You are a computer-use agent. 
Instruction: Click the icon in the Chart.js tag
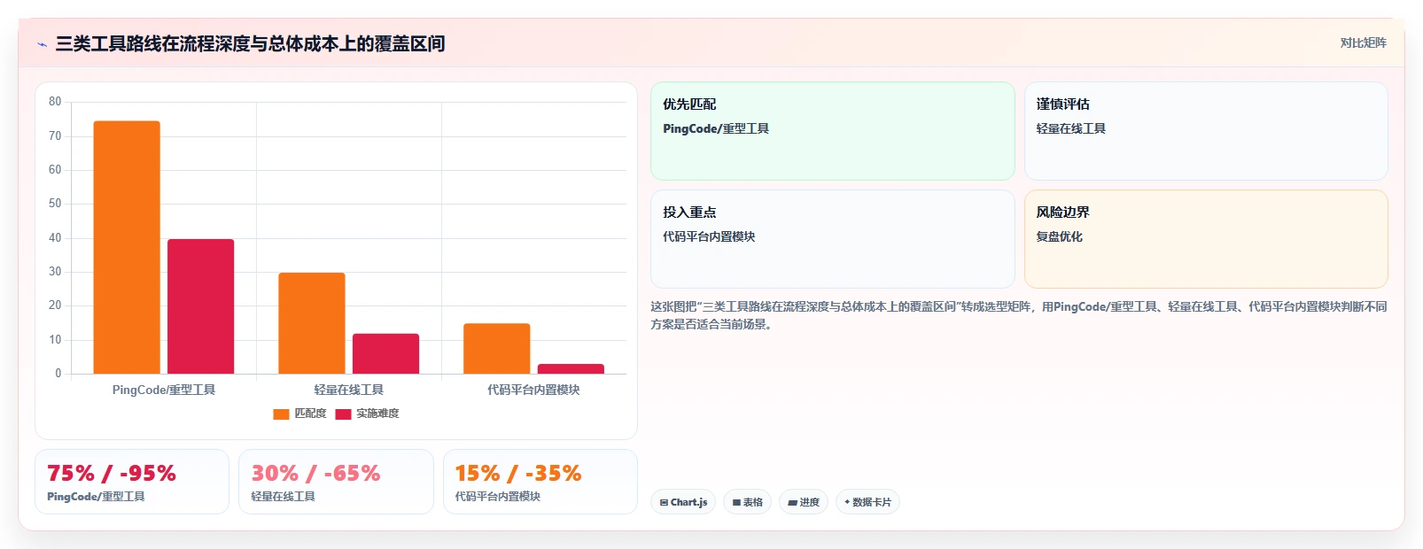click(664, 503)
